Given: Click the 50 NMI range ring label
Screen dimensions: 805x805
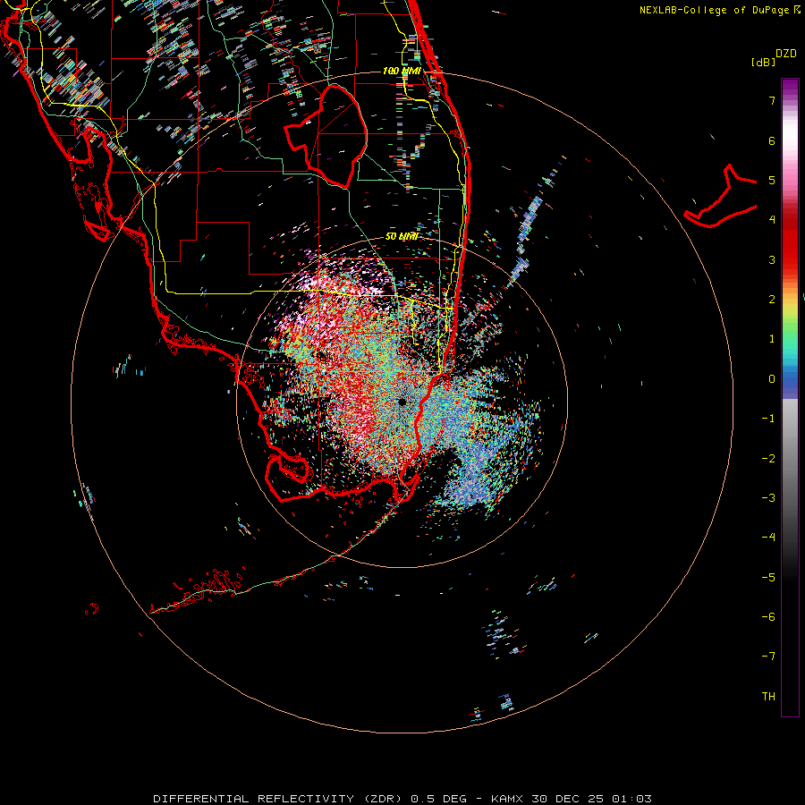Looking at the screenshot, I should pyautogui.click(x=402, y=237).
